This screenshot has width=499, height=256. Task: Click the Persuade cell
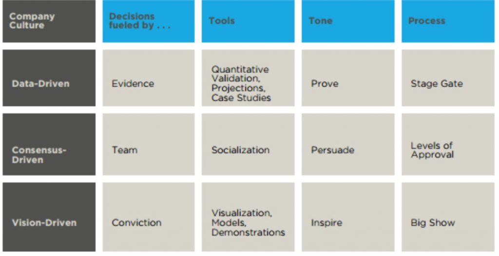pos(348,144)
